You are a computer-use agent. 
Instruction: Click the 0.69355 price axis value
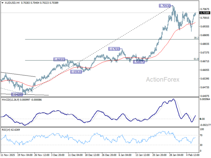(x=205, y=26)
